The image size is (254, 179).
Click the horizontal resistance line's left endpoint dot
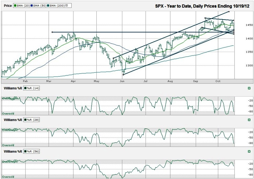tap(52, 32)
